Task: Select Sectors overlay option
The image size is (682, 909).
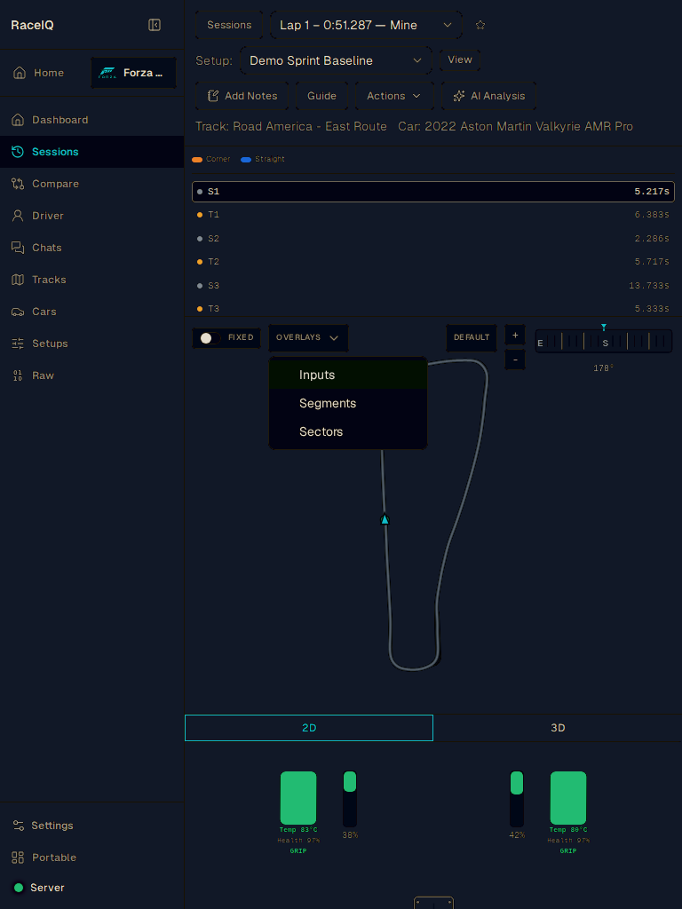Action: [x=348, y=432]
